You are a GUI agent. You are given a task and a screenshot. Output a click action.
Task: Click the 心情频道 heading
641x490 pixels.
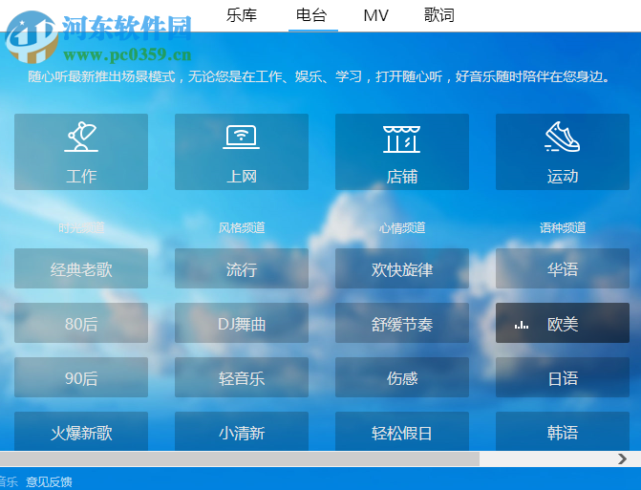[402, 227]
